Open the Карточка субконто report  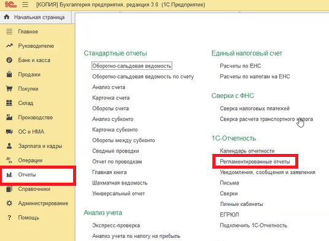click(x=115, y=130)
